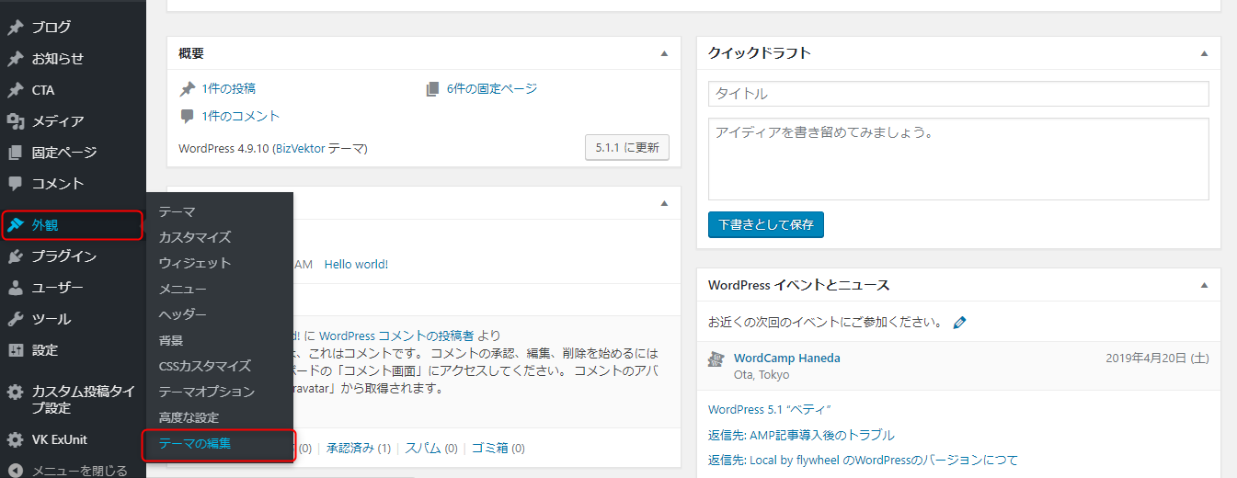Image resolution: width=1237 pixels, height=478 pixels.
Task: Click the 5.1.1 に更新 button
Action: [627, 148]
